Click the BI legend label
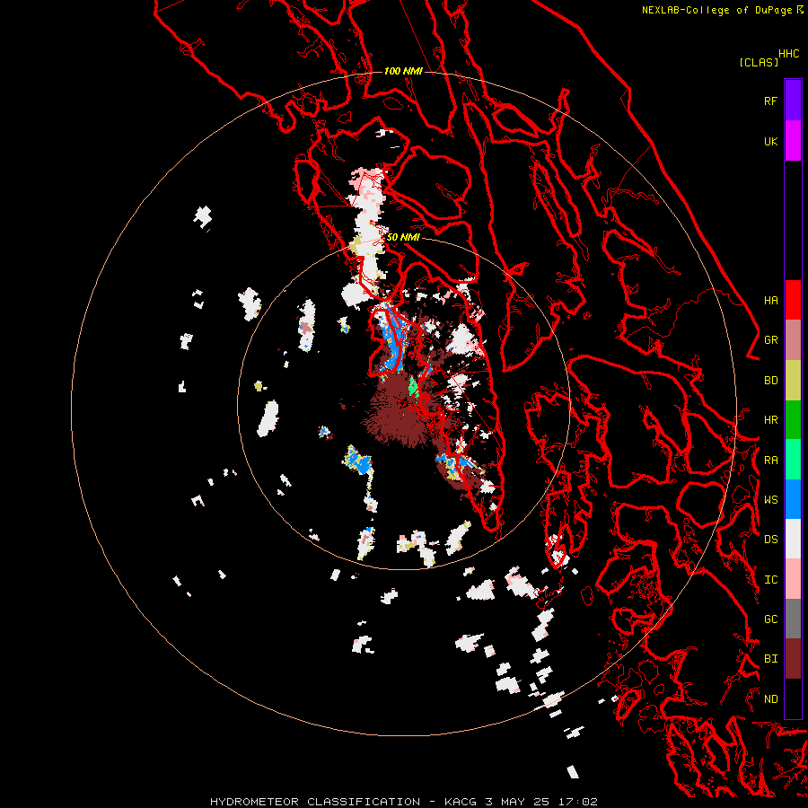 [770, 659]
